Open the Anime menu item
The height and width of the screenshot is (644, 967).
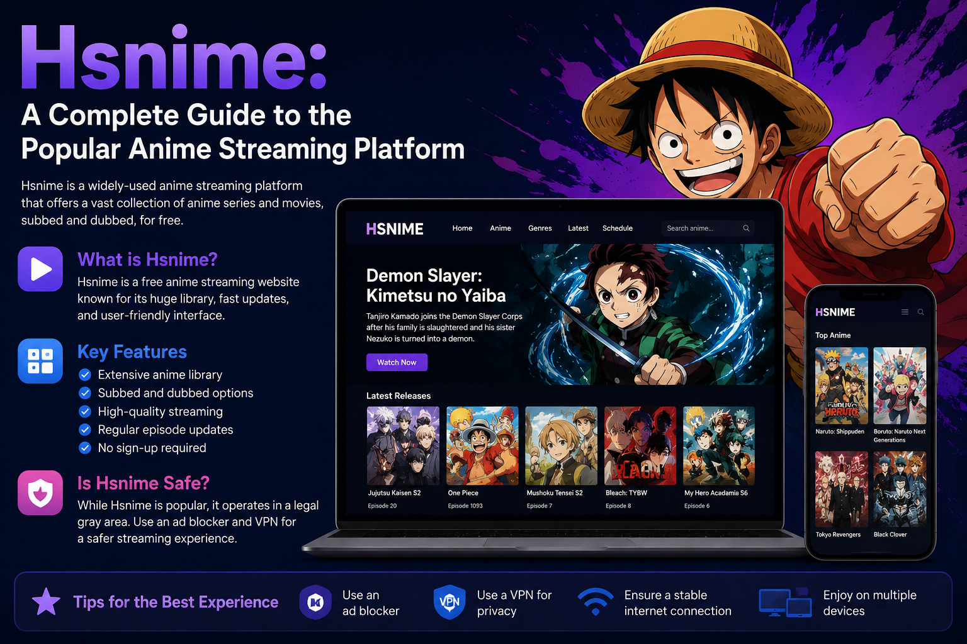coord(500,228)
